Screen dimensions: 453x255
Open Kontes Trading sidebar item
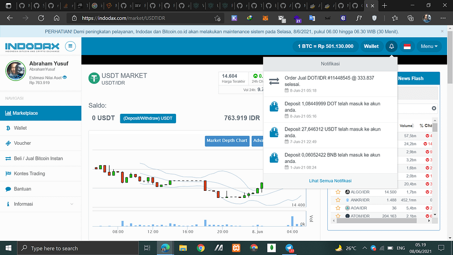pyautogui.click(x=41, y=174)
